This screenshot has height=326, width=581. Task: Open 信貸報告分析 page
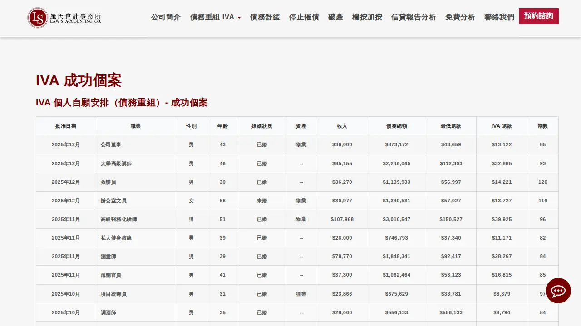click(414, 17)
